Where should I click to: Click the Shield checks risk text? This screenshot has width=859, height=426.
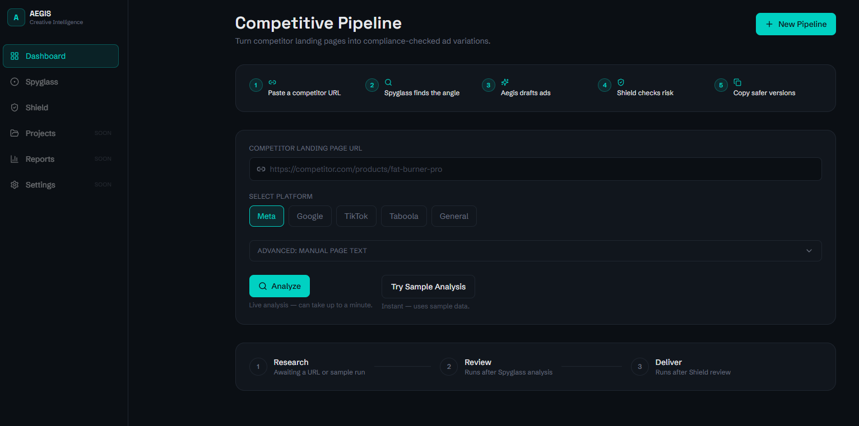(x=645, y=93)
